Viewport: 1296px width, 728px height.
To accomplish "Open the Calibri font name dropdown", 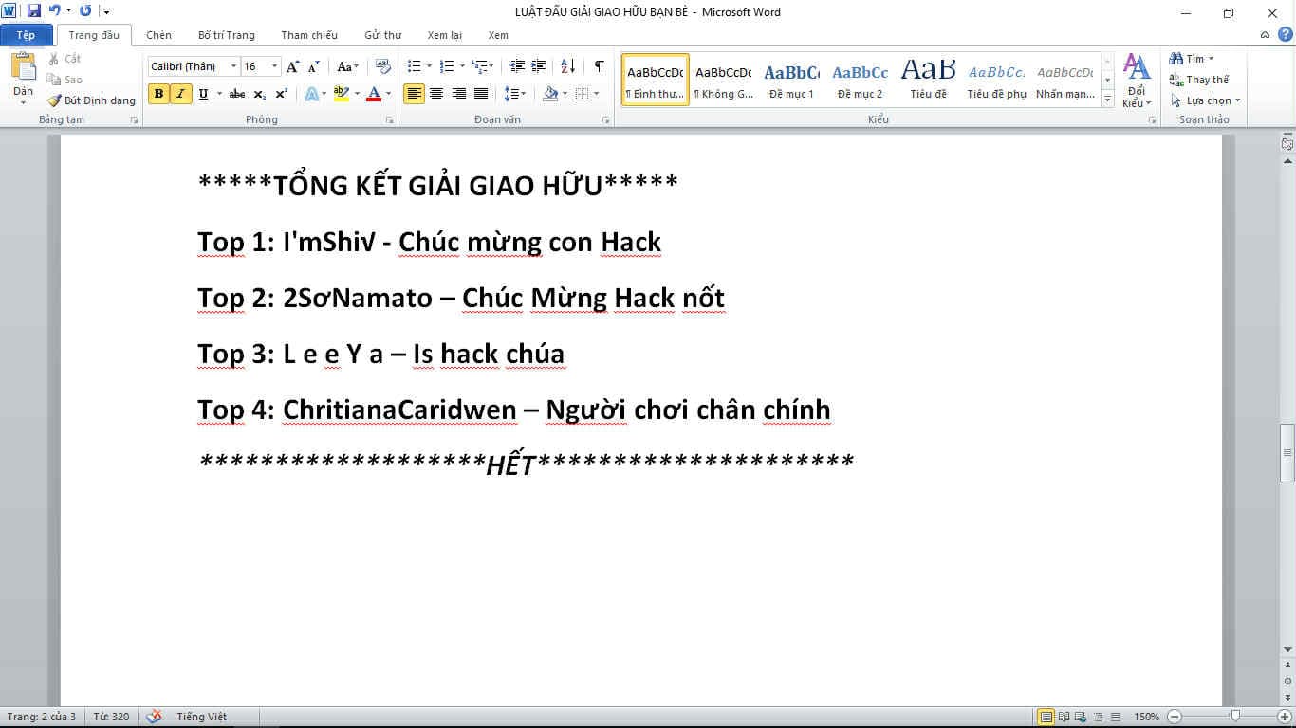I will (233, 66).
